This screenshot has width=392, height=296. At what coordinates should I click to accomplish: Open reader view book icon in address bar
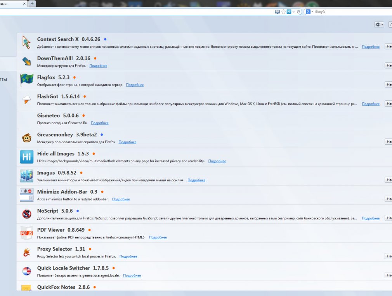(x=277, y=12)
